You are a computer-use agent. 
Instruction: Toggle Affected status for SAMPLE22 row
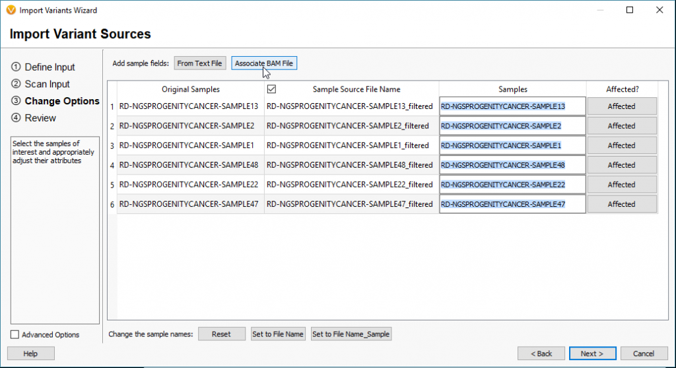(x=622, y=184)
